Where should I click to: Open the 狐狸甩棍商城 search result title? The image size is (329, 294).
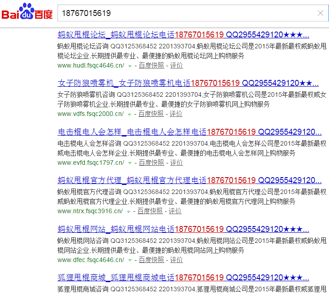(x=183, y=278)
